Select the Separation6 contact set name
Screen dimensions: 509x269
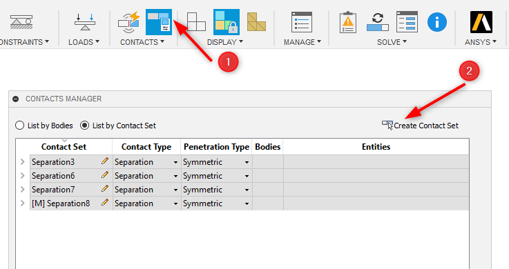(53, 176)
